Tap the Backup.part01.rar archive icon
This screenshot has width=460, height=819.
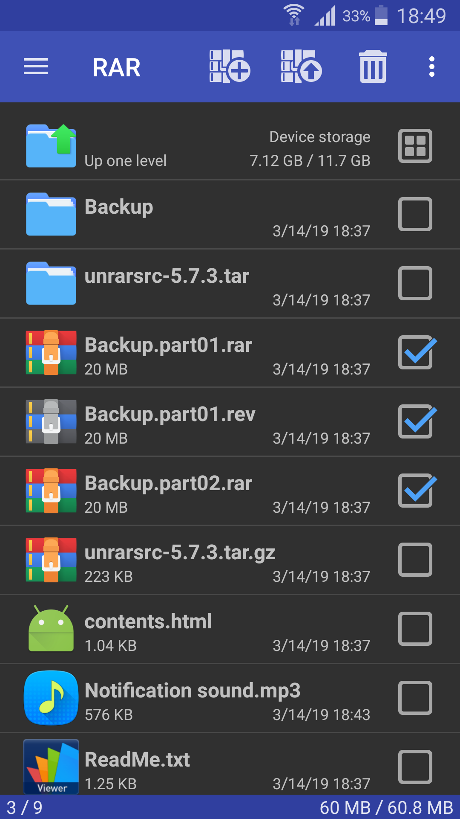tap(51, 353)
